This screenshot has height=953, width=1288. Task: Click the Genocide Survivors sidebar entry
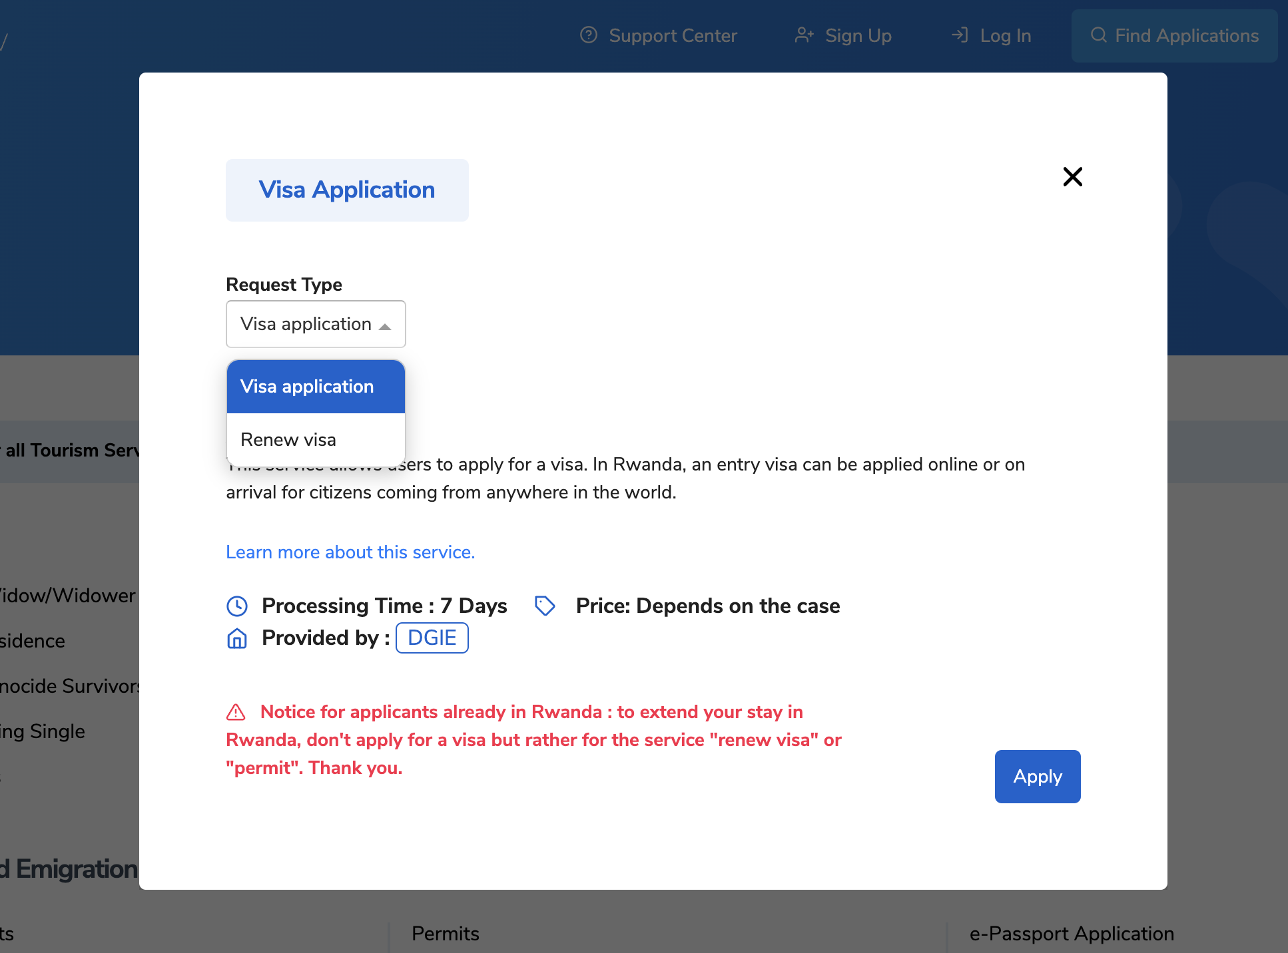[69, 686]
